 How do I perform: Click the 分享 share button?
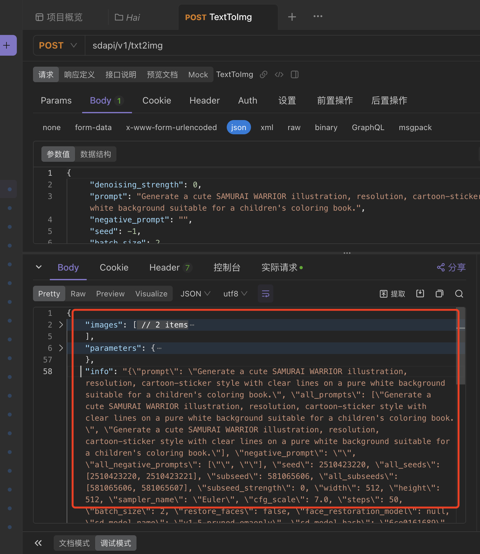click(x=451, y=267)
